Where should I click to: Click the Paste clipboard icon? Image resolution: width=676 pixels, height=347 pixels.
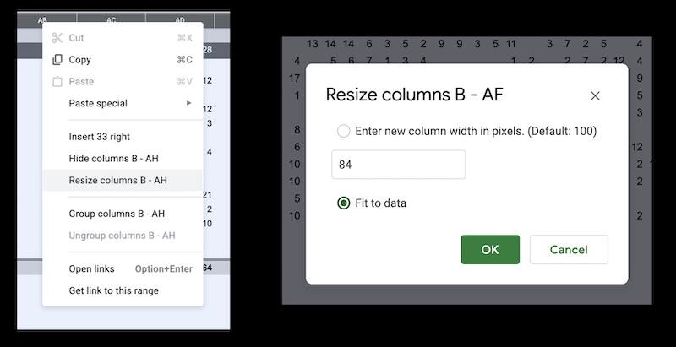[x=57, y=82]
